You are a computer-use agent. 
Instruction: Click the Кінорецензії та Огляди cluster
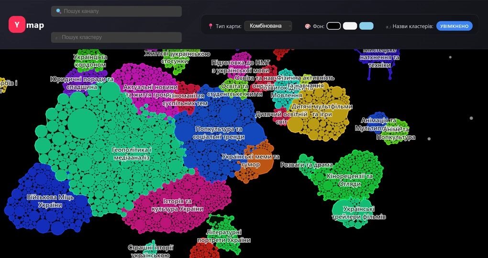click(x=349, y=180)
